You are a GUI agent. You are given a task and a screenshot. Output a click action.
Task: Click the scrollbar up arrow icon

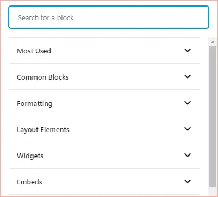coord(213,42)
